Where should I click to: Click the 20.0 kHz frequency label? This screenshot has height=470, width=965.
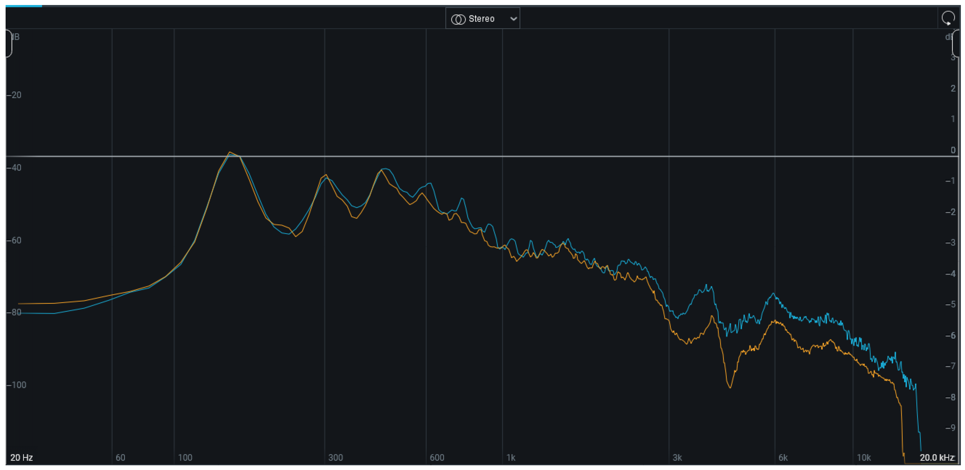click(x=937, y=458)
